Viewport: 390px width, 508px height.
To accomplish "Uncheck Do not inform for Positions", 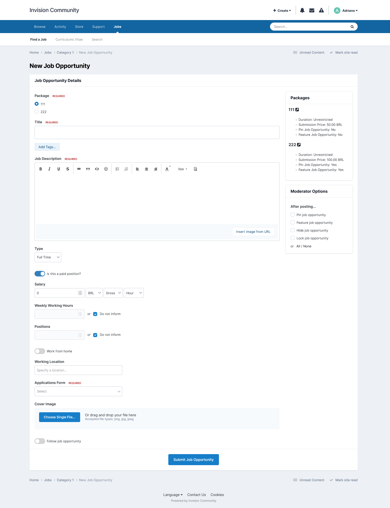I will point(95,335).
